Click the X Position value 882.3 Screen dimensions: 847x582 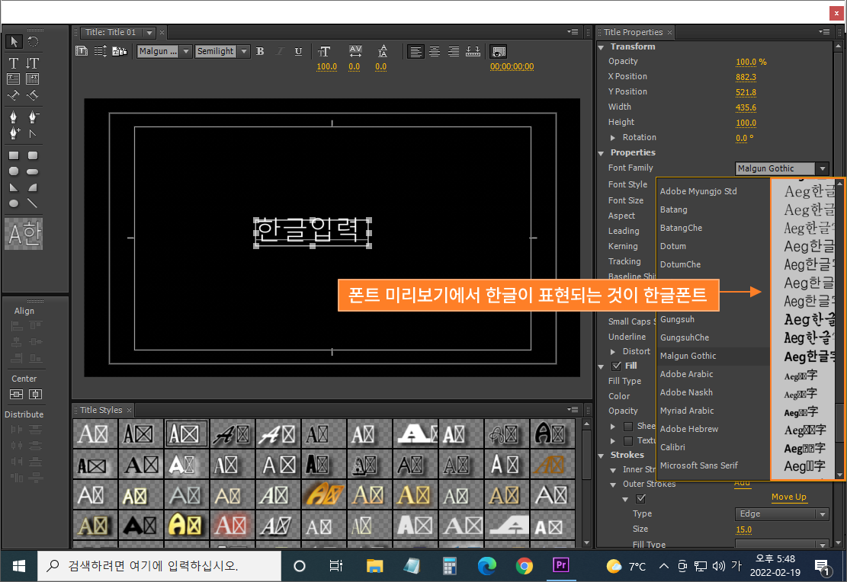coord(746,77)
